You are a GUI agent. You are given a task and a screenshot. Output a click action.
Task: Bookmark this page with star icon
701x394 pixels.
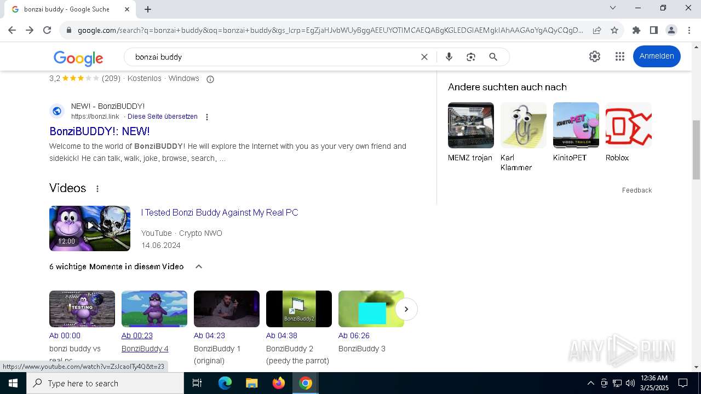click(614, 30)
